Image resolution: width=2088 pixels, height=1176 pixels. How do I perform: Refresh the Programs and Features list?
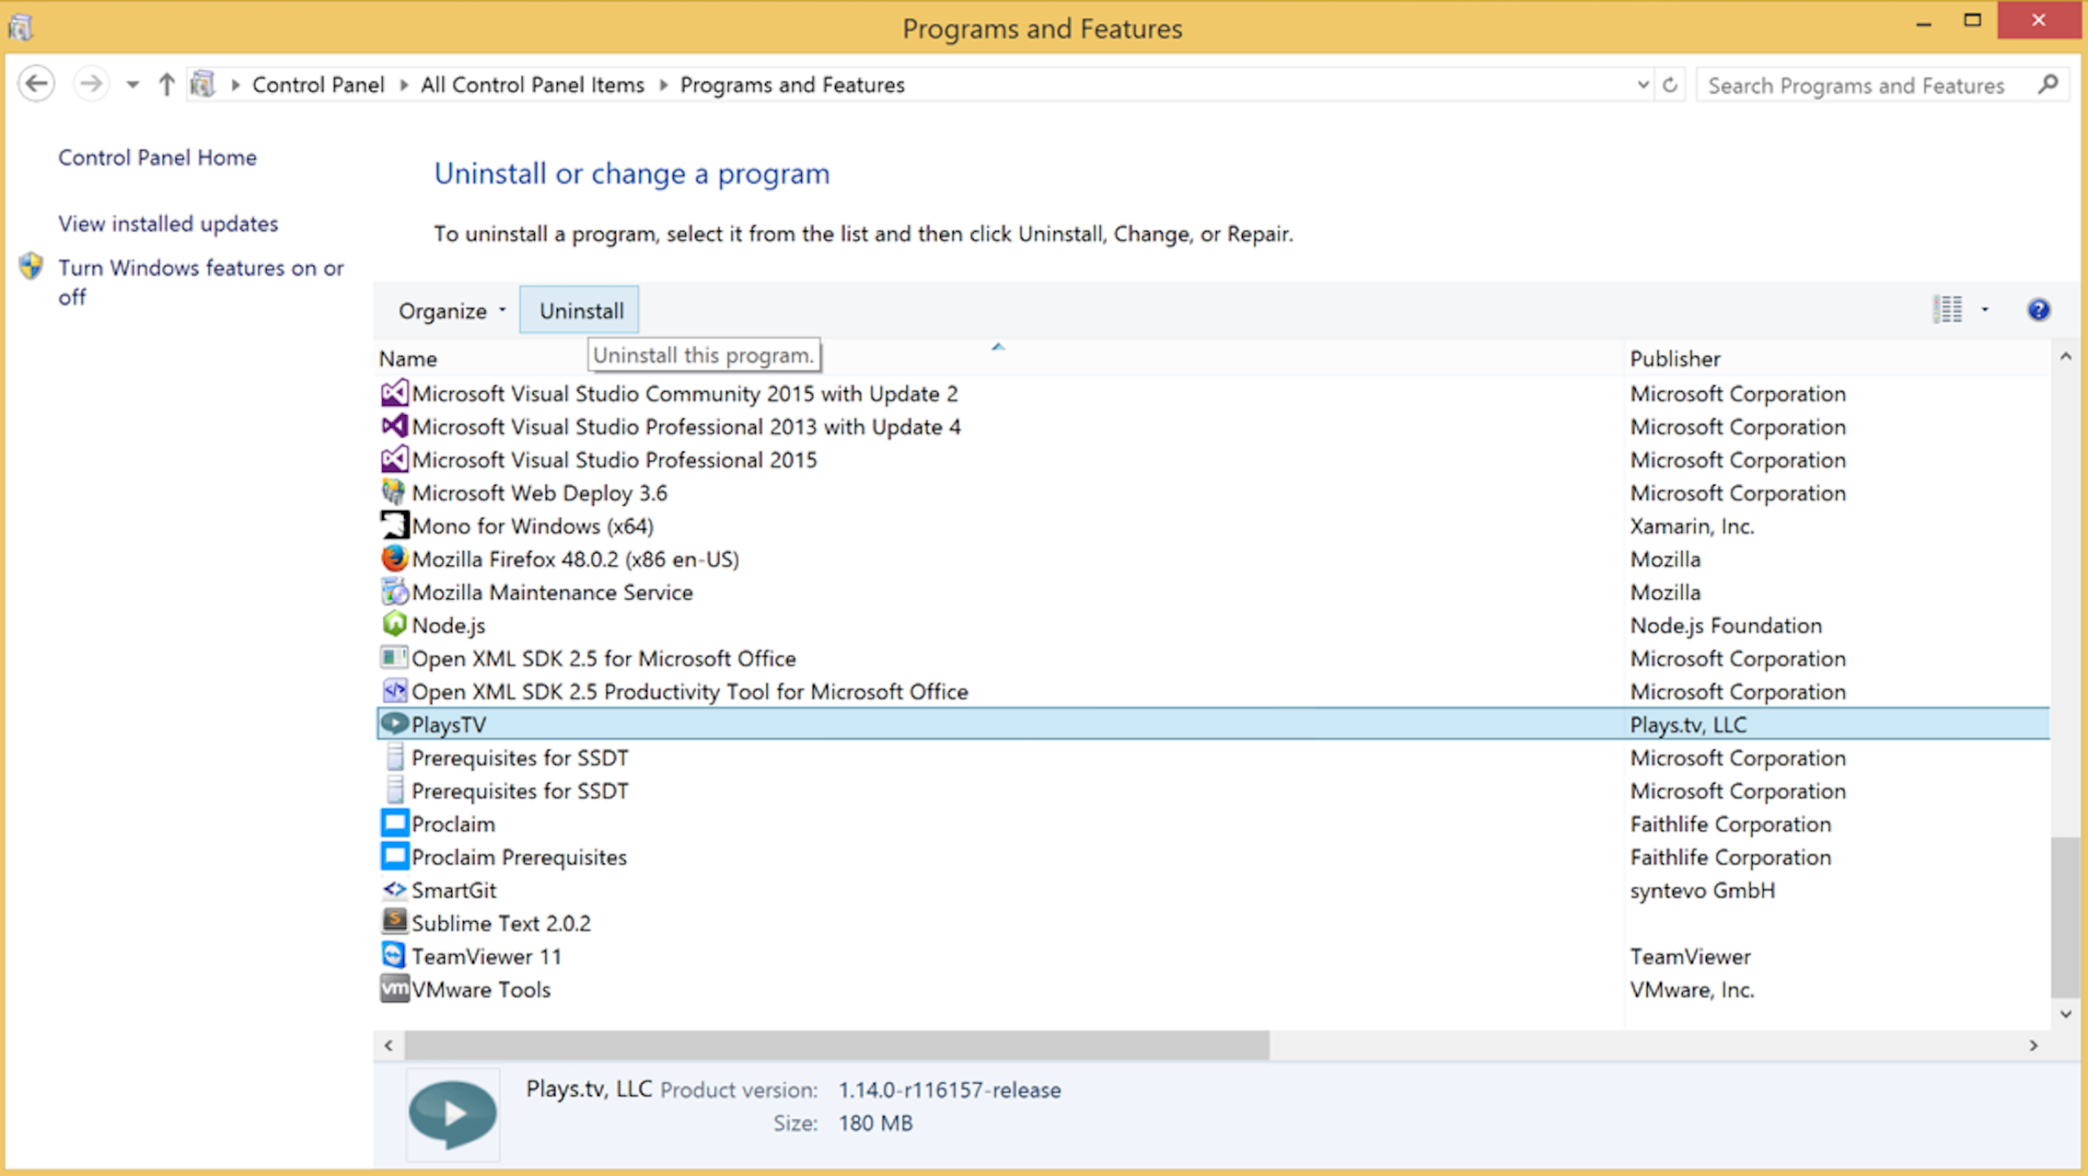pos(1670,85)
